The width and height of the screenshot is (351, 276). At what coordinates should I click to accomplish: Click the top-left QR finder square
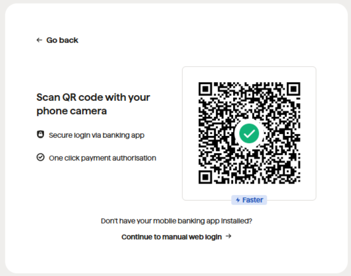click(x=205, y=89)
